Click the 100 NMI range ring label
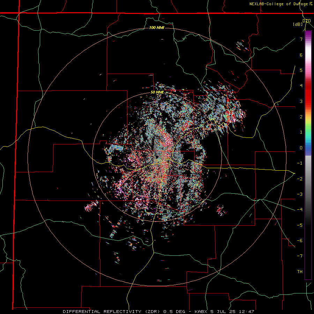This screenshot has width=314, height=314. [x=157, y=28]
